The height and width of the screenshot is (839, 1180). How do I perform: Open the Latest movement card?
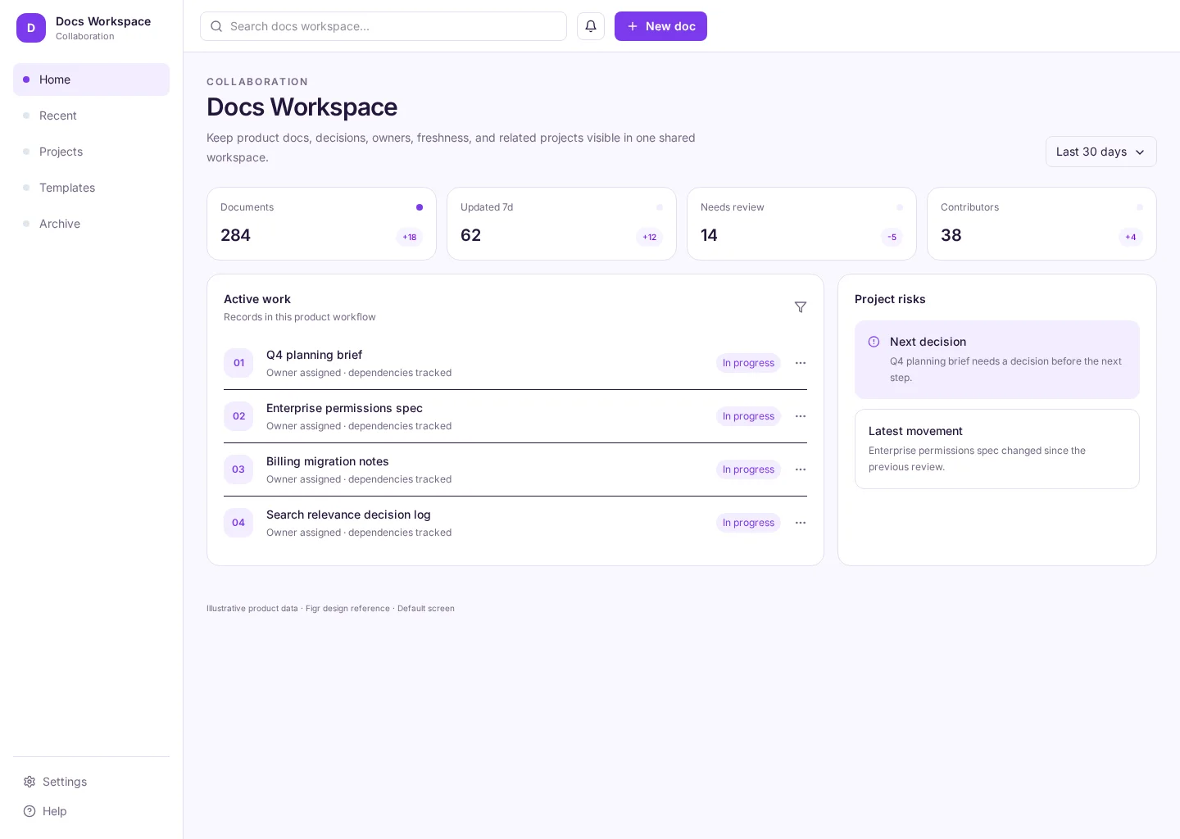(997, 449)
